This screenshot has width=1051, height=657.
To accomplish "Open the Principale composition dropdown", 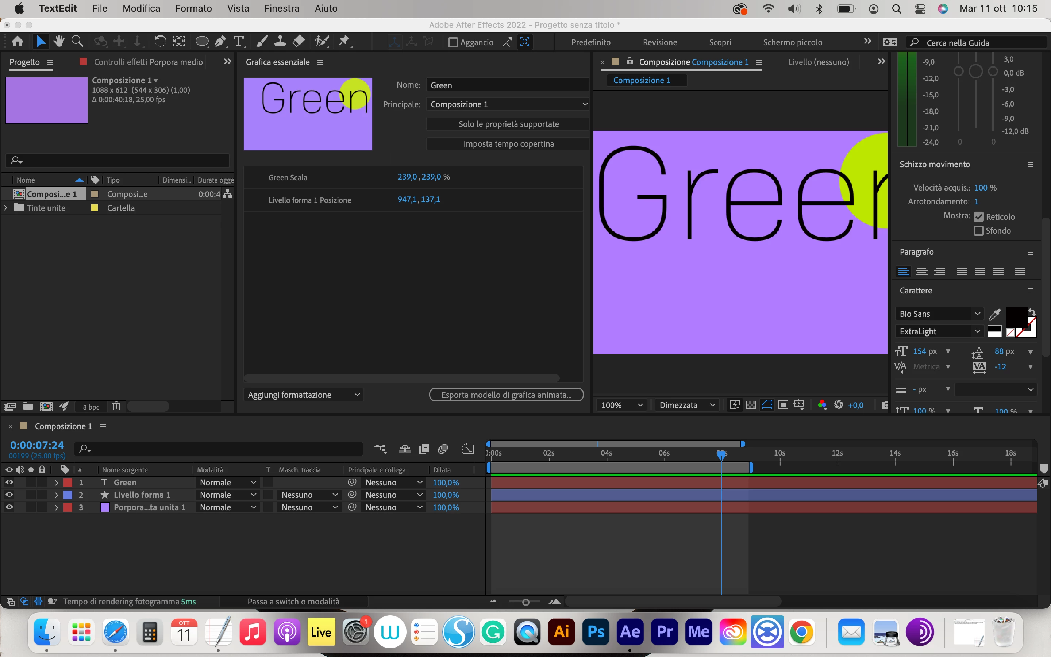I will [507, 104].
